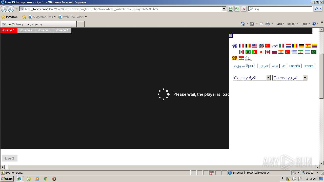Select the Italy flag icon
The image size is (324, 182).
tap(282, 46)
